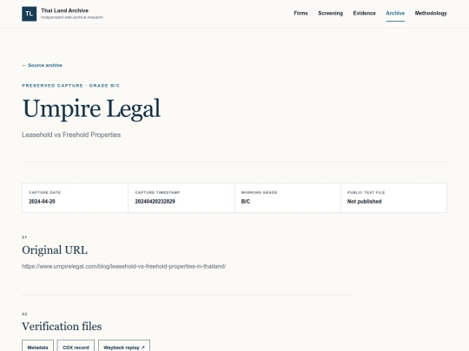Image resolution: width=469 pixels, height=351 pixels.
Task: Click capture date value 2024-04-20
Action: click(43, 201)
